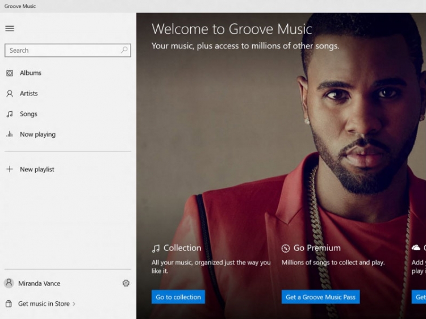
Task: Open the Albums section
Action: tap(31, 73)
